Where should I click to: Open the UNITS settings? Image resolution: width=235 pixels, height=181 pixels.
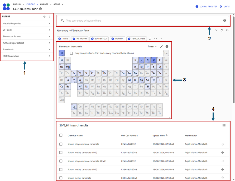[x=224, y=7]
